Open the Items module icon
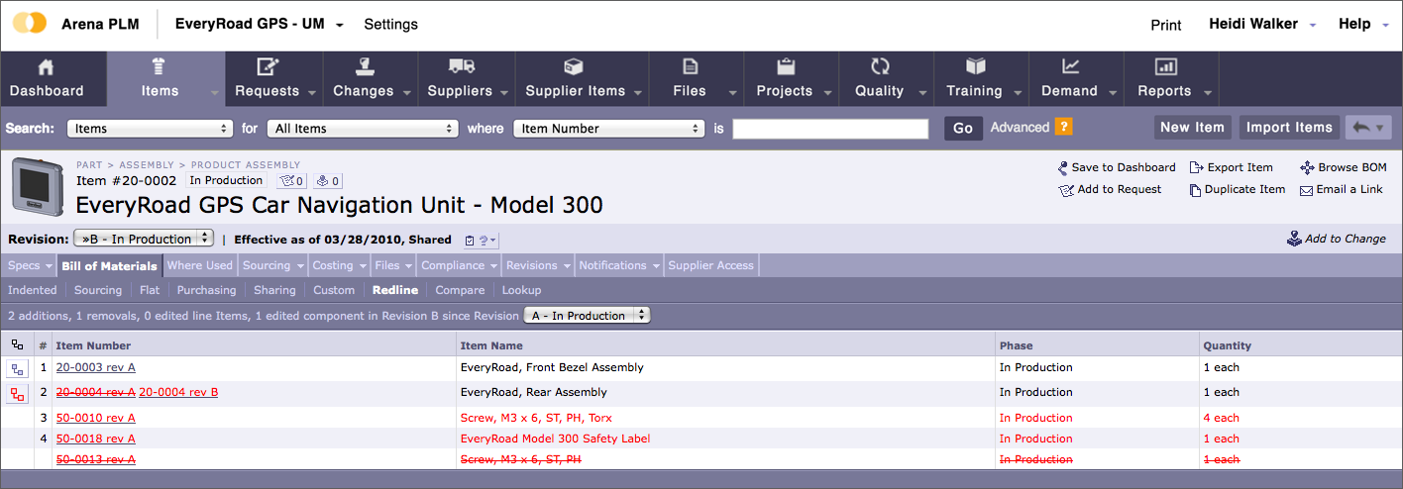1403x489 pixels. [x=159, y=67]
